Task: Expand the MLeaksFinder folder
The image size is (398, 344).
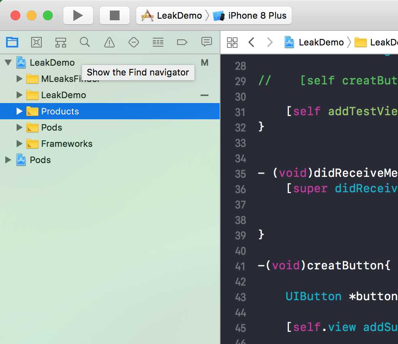Action: tap(19, 79)
